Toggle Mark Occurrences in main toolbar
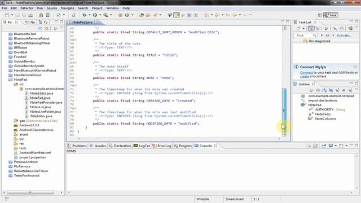Image resolution: width=361 pixels, height=203 pixels. click(x=177, y=15)
